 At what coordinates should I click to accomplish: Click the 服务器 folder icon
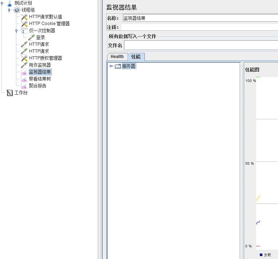[118, 66]
